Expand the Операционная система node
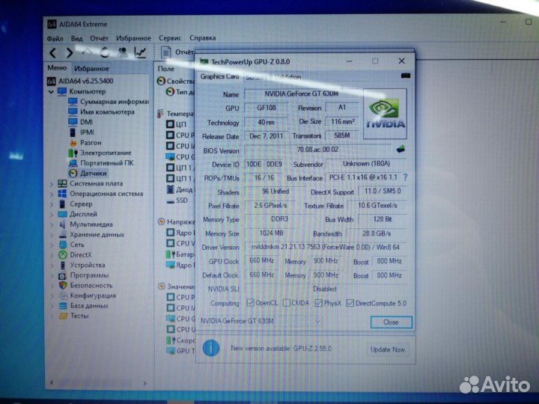539x404 pixels. (x=52, y=194)
